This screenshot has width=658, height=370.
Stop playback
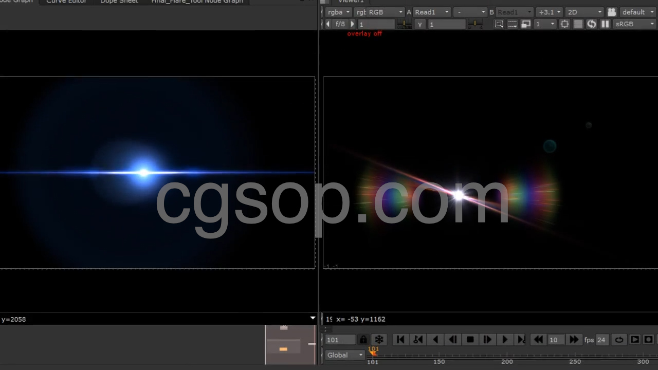point(470,340)
